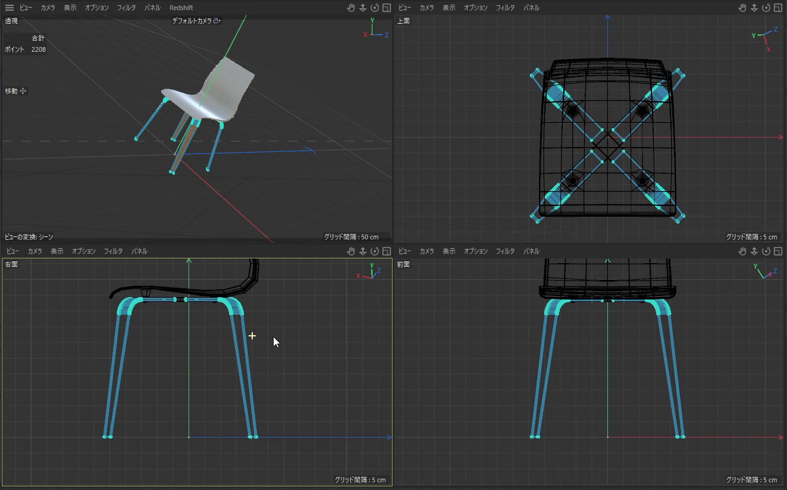Open 表示 menu in front (前面) viewport

pyautogui.click(x=449, y=251)
